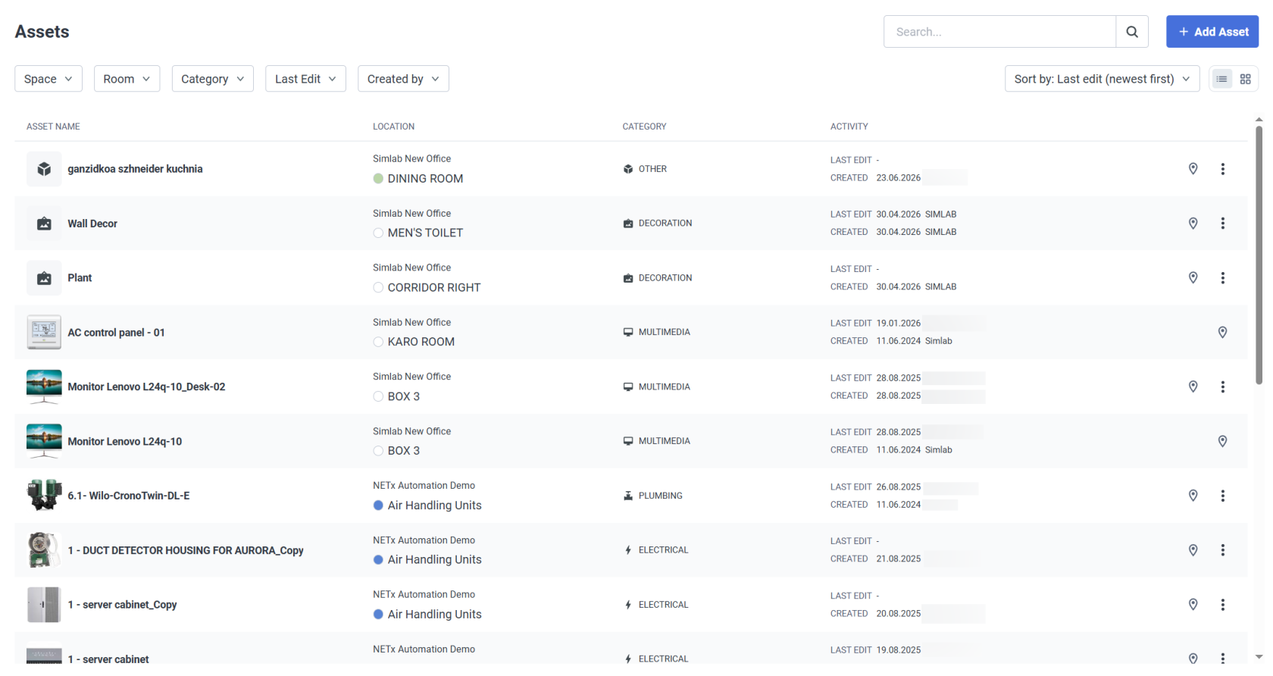Open the Last Edit filter dropdown

coord(305,79)
